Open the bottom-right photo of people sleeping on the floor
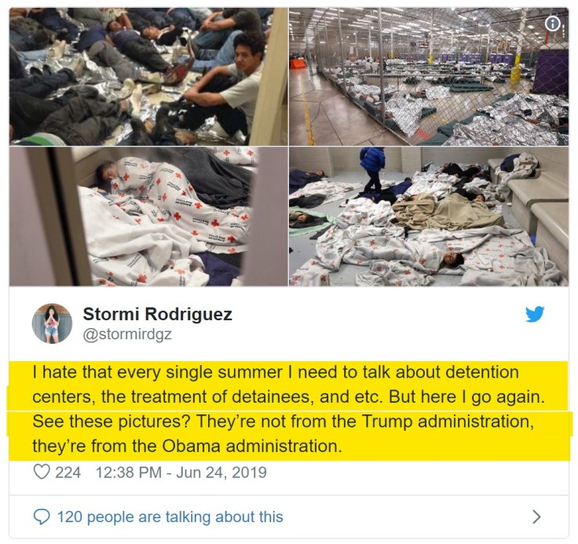 (x=429, y=217)
